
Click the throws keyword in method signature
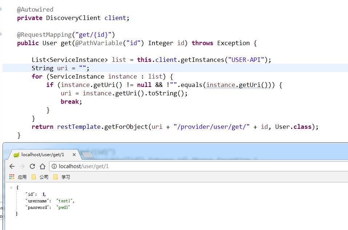coord(203,43)
